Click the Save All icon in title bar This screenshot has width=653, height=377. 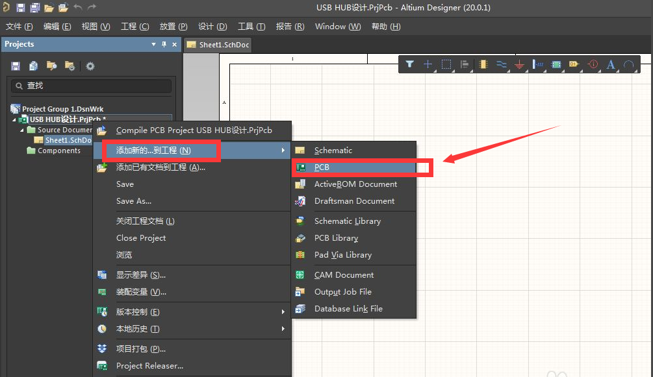coord(35,8)
